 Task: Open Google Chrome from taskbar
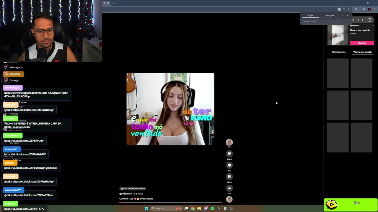(193, 208)
